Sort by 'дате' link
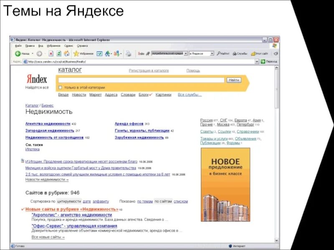Viewport: 334px width, 250px height. (x=87, y=201)
